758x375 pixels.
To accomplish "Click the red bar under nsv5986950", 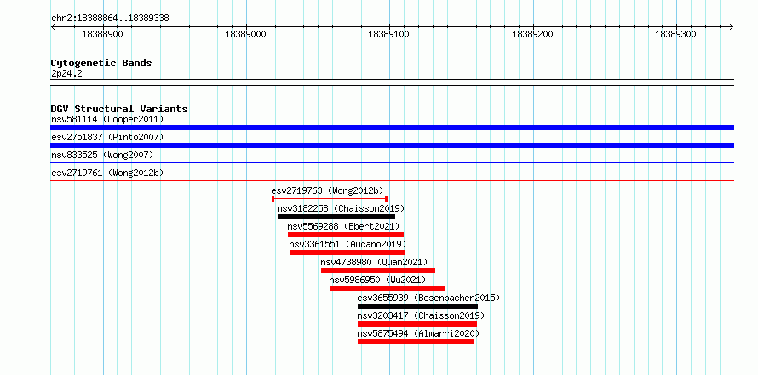I will pyautogui.click(x=388, y=288).
